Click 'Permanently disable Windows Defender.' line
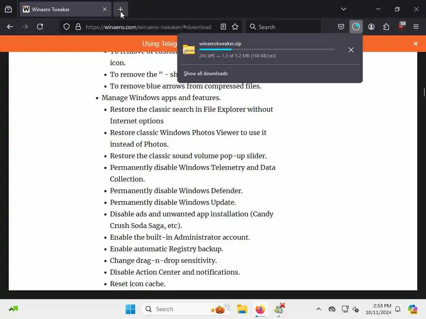 [x=176, y=191]
